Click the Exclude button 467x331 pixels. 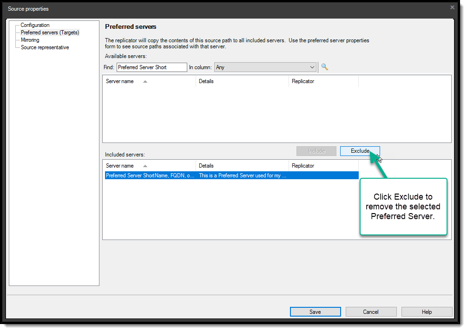(x=360, y=151)
